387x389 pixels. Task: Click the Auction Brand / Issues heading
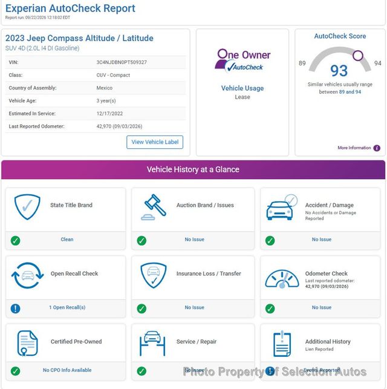coord(205,205)
